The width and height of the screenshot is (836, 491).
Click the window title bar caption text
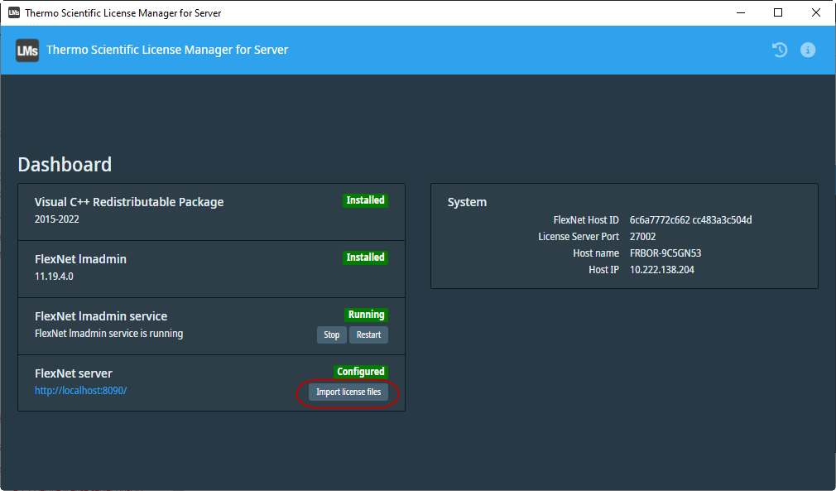tap(123, 12)
